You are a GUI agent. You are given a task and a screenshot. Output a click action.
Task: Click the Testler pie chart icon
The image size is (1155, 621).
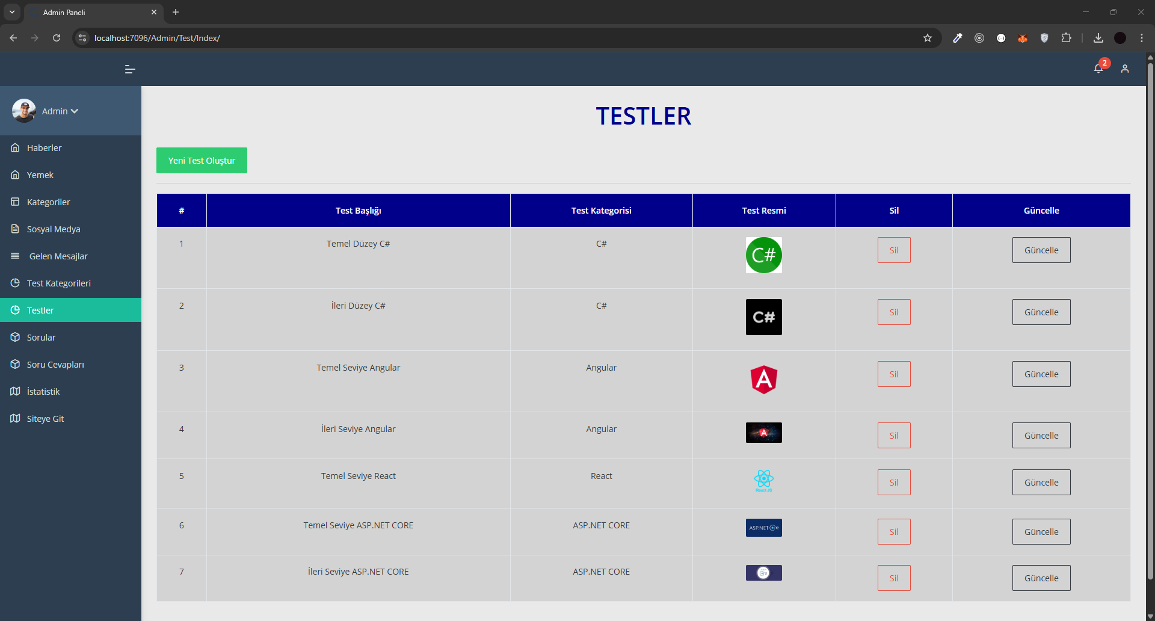(15, 310)
